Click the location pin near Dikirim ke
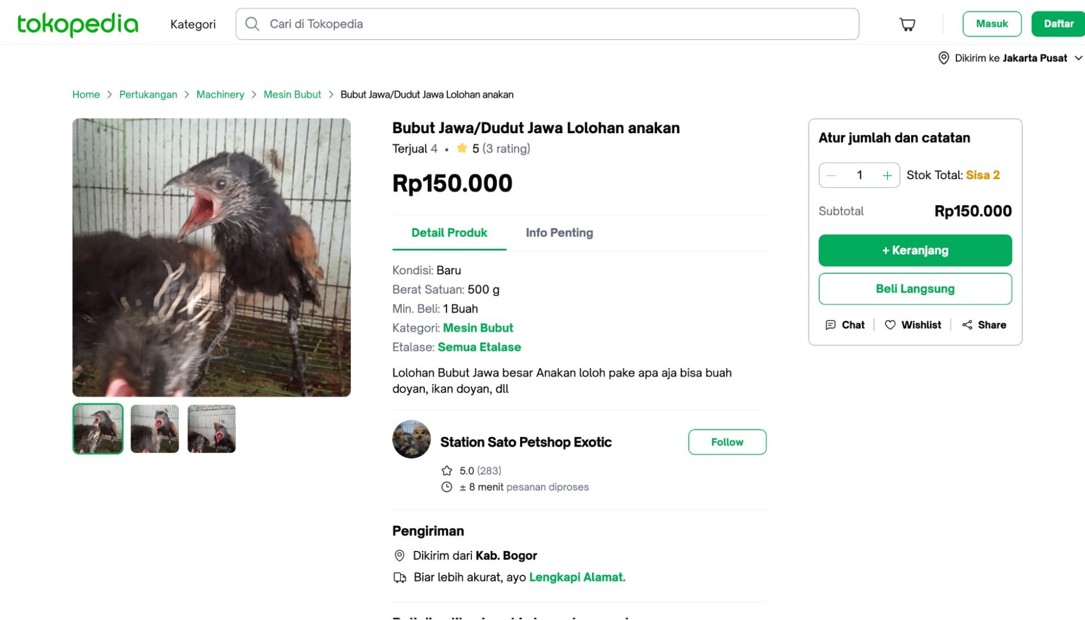The width and height of the screenshot is (1085, 620). (943, 58)
